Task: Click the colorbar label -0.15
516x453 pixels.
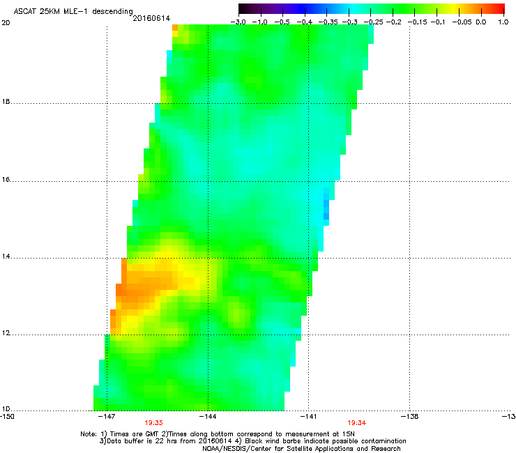Action: [417, 22]
